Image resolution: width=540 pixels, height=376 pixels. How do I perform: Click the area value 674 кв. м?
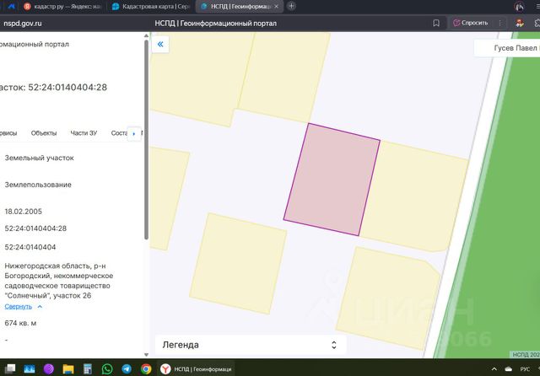coord(20,323)
